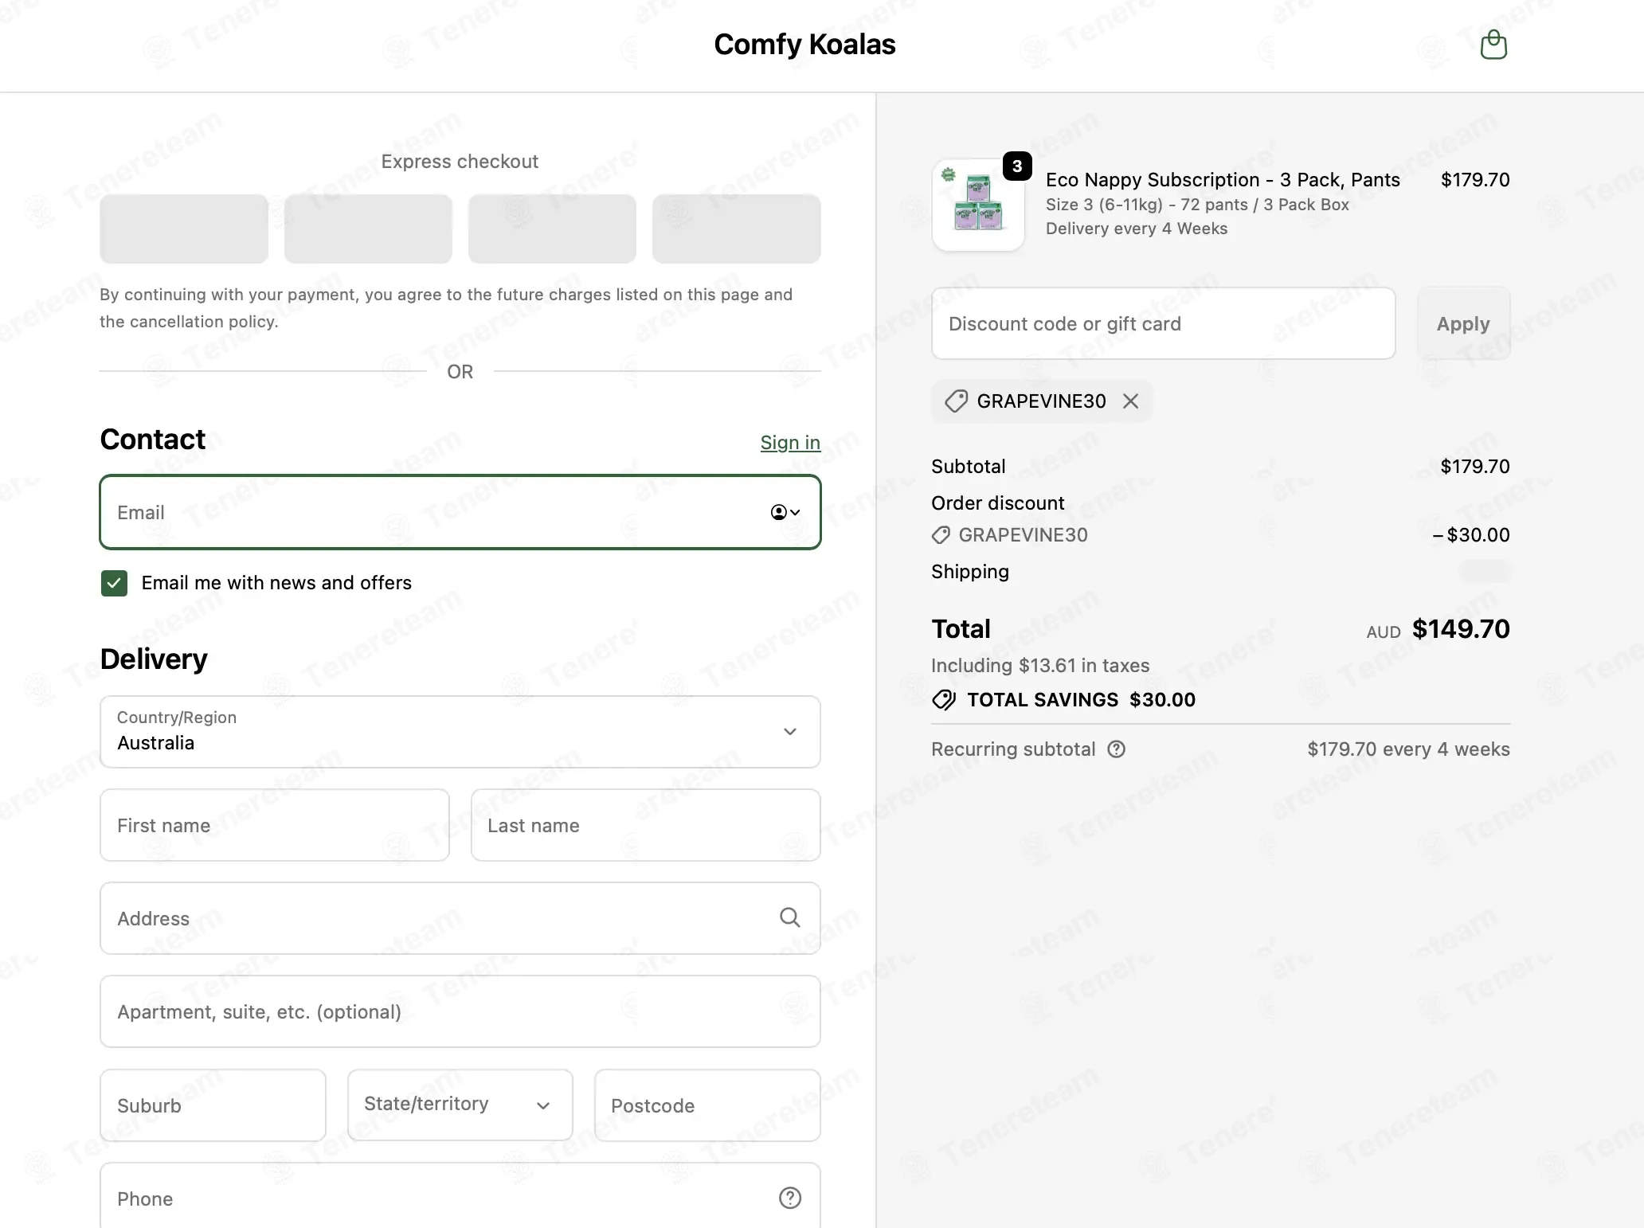Screen dimensions: 1644x1228
Task: Open the shopping bag cart icon
Action: pos(1493,45)
